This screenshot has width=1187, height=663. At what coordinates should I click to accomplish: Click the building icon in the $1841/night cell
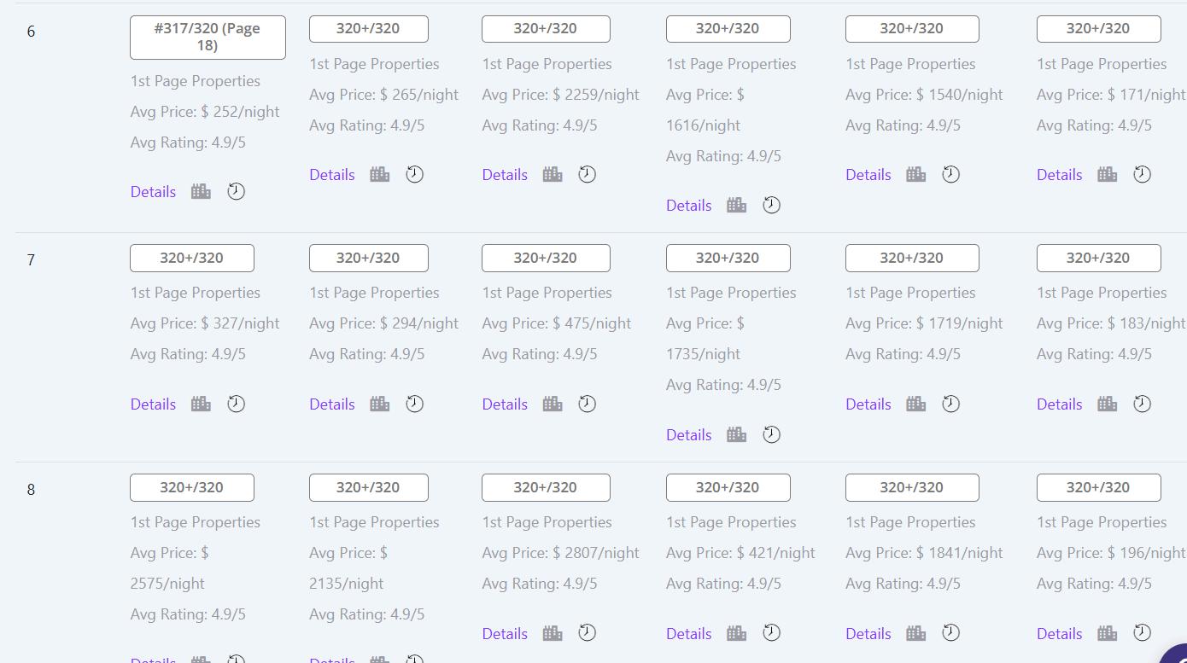click(916, 633)
